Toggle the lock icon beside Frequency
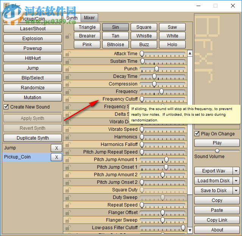This screenshot has height=236, width=242. 68,92
